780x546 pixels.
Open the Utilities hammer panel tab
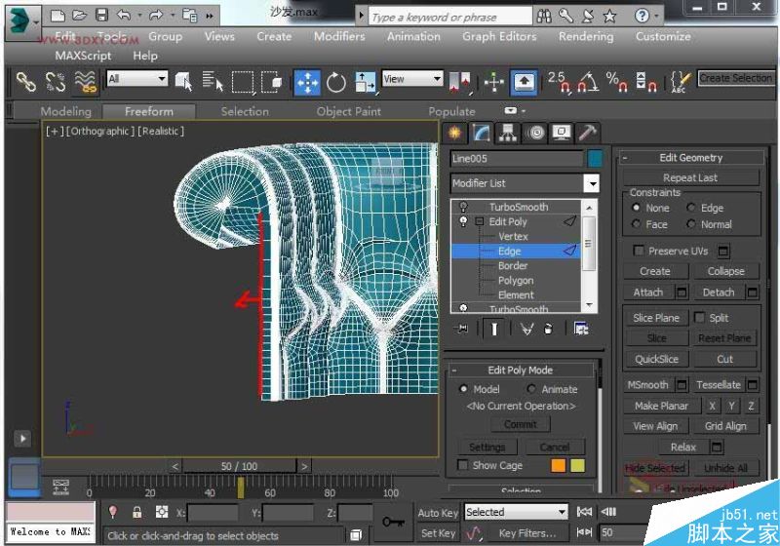[588, 133]
